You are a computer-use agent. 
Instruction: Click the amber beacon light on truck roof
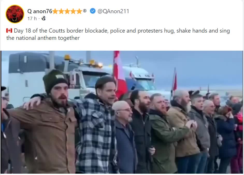[x=67, y=57]
